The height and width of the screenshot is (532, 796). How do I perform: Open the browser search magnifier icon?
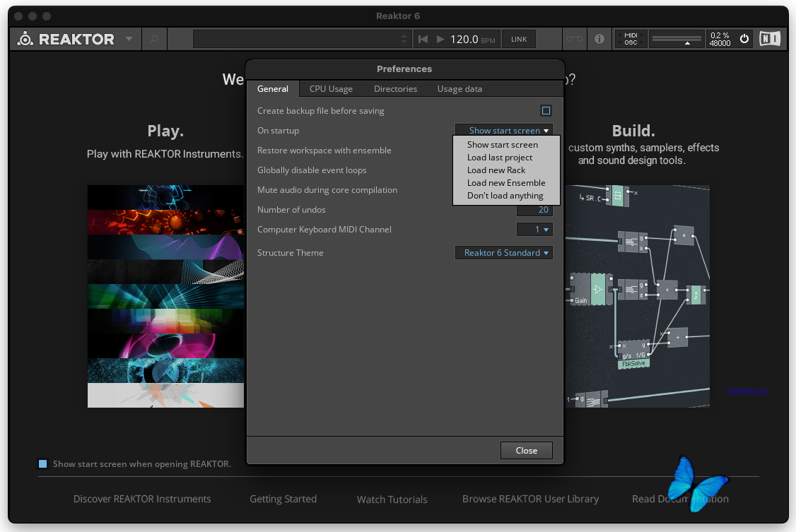coord(154,39)
